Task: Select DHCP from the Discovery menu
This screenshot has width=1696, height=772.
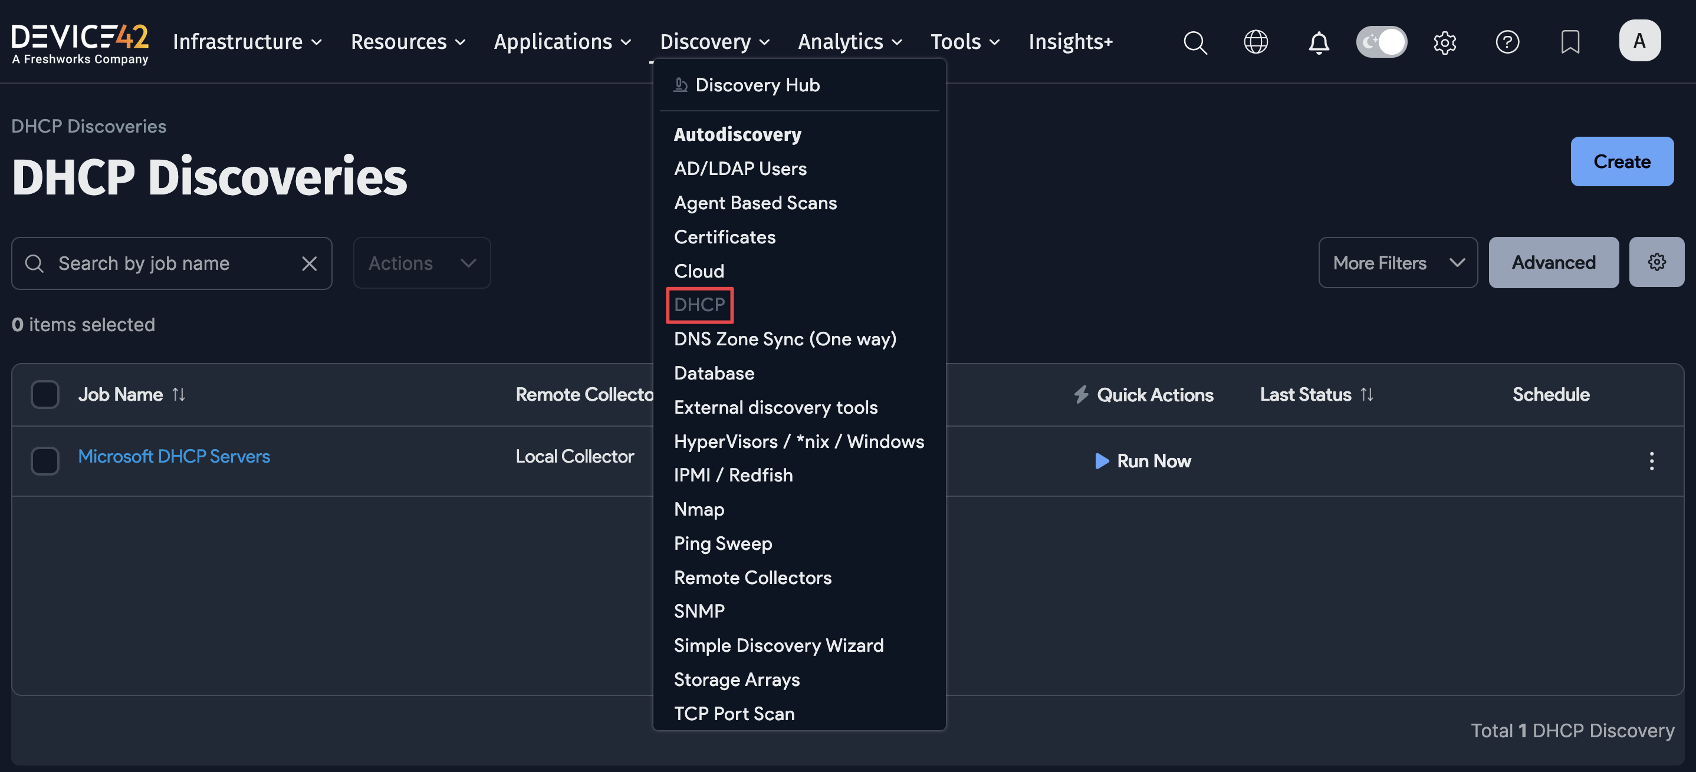Action: pos(699,305)
